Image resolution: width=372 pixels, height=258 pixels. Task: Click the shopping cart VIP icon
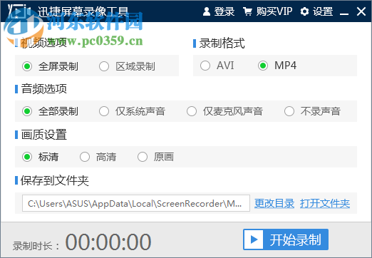click(247, 11)
